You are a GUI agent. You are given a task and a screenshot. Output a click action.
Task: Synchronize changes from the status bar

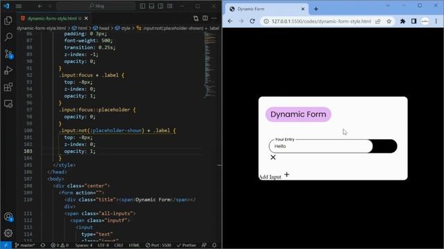[x=43, y=246]
